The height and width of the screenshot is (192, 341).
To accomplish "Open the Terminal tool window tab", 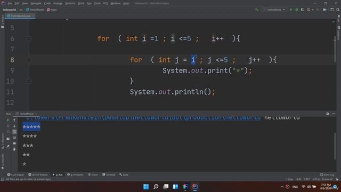I will (109, 174).
